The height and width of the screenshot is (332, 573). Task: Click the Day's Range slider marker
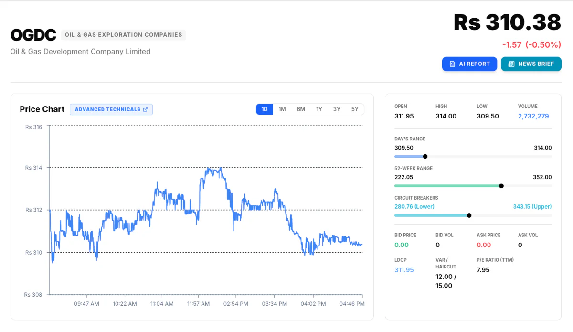425,156
